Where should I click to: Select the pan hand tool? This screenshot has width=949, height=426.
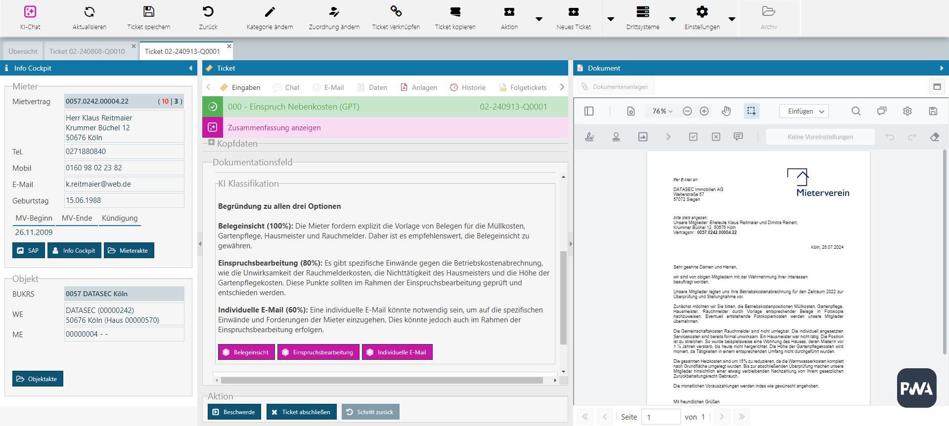click(x=726, y=111)
